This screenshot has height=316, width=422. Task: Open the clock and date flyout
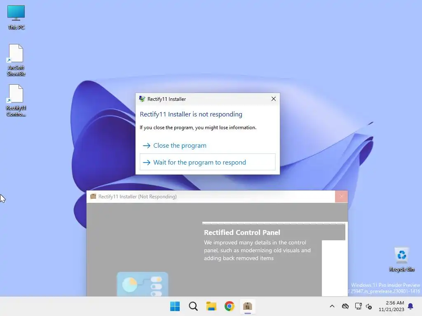(392, 306)
